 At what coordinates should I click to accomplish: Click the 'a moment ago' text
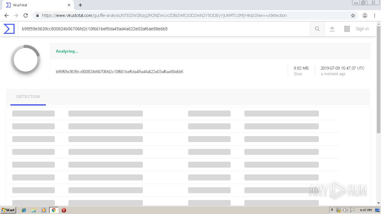coord(333,74)
